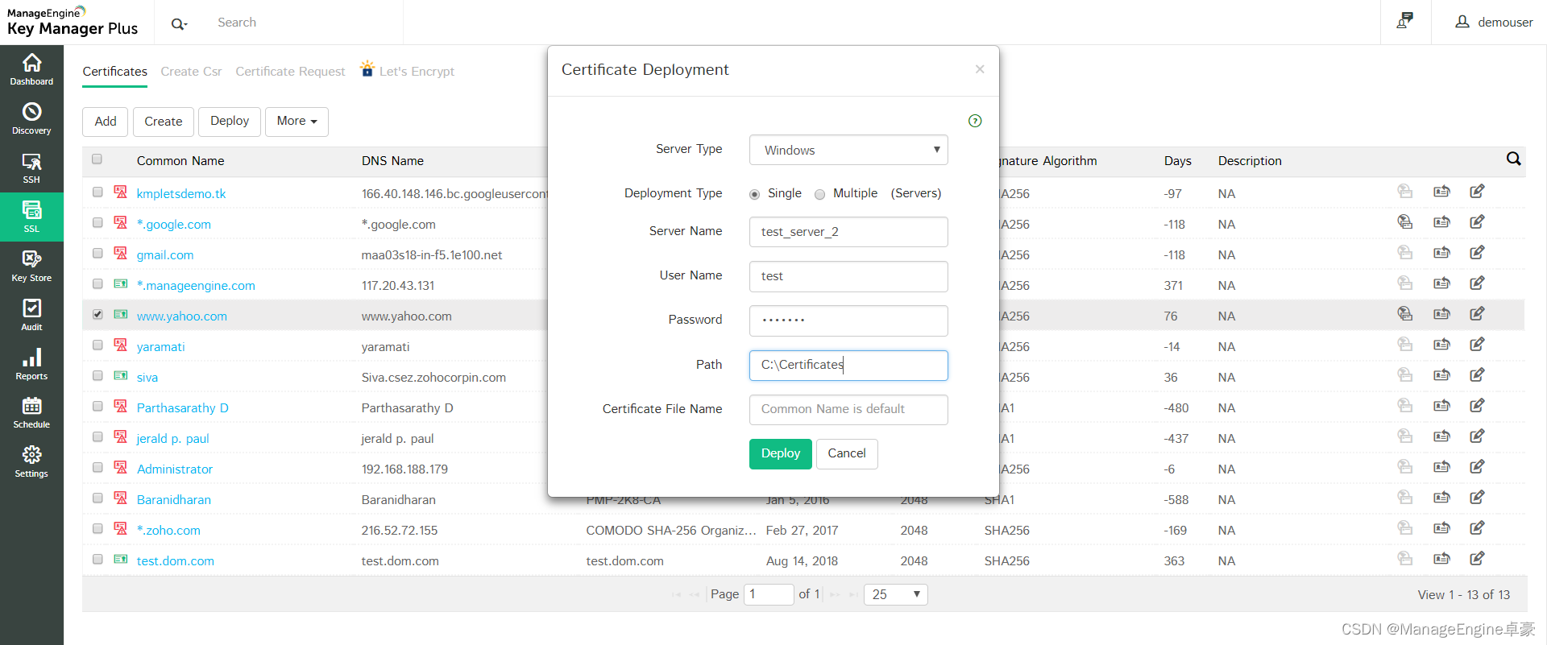Open the SSL sidebar section
The image size is (1547, 645).
click(x=31, y=217)
